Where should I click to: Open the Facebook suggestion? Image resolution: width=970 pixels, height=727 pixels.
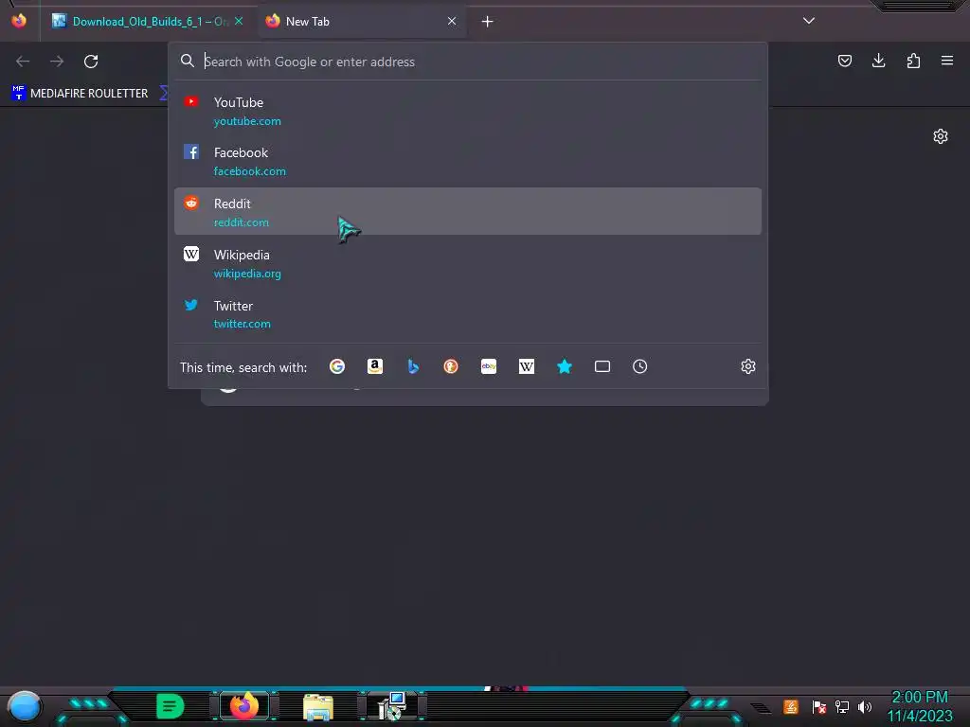(x=468, y=161)
